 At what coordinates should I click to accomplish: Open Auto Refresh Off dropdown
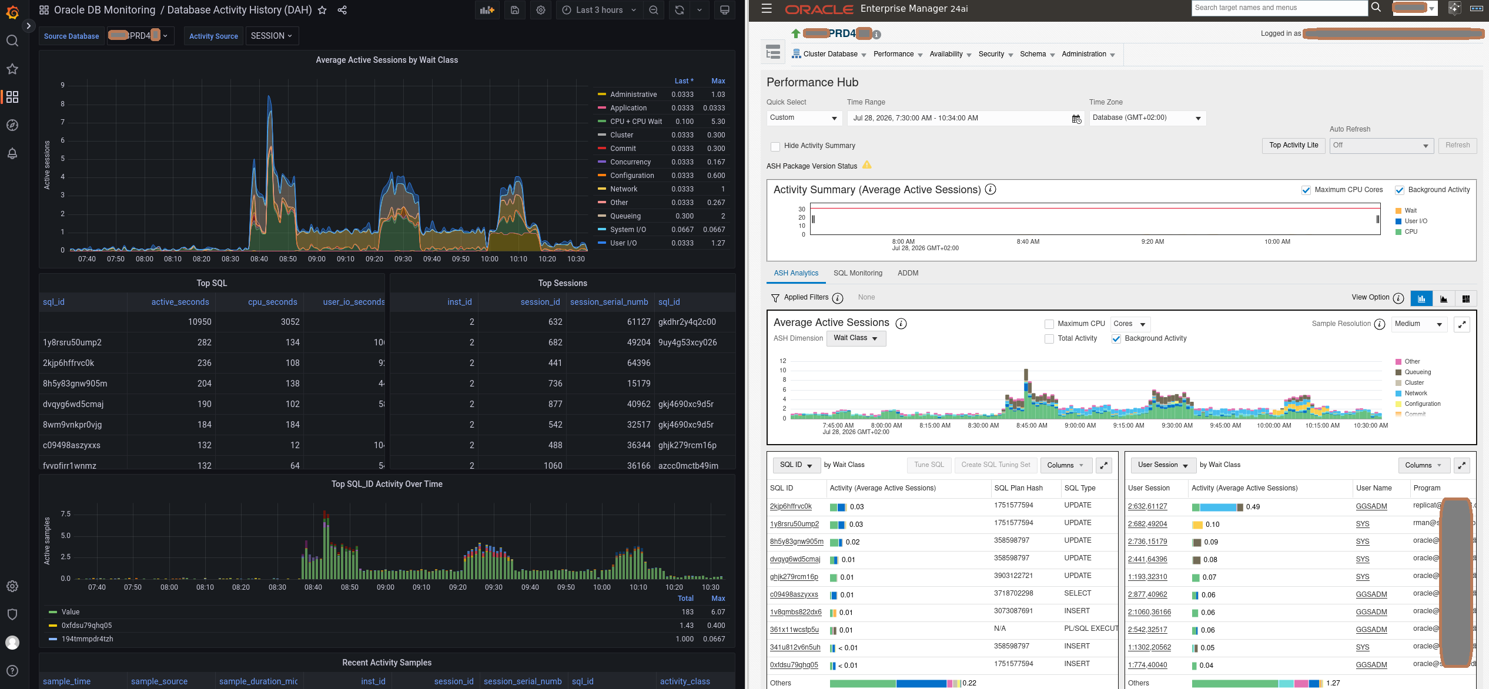pyautogui.click(x=1381, y=146)
